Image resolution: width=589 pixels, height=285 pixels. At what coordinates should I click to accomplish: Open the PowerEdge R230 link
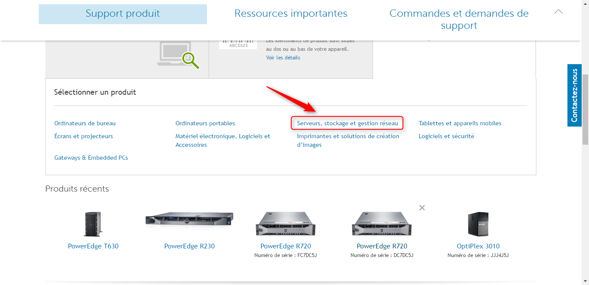(x=189, y=246)
